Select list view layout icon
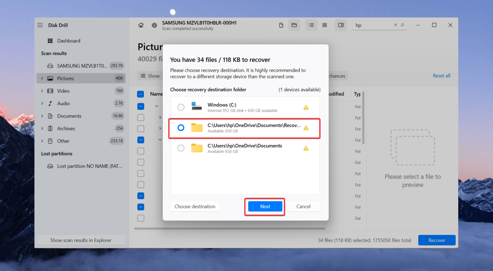The image size is (493, 271). [x=311, y=25]
